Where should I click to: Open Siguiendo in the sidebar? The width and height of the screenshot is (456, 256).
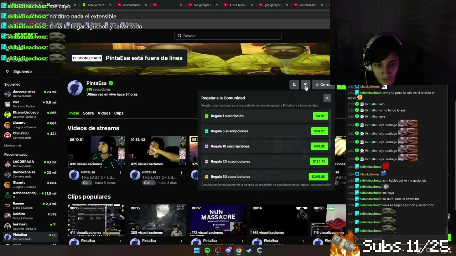[22, 71]
